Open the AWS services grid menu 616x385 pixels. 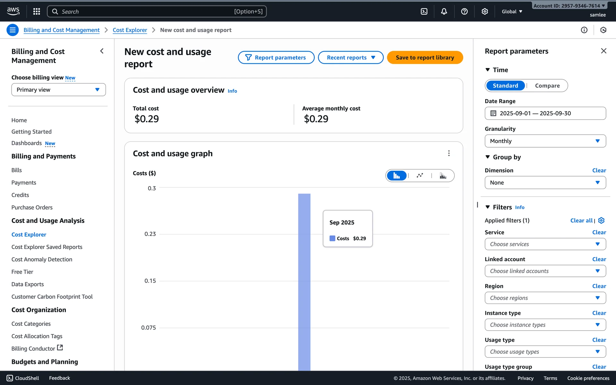tap(37, 12)
